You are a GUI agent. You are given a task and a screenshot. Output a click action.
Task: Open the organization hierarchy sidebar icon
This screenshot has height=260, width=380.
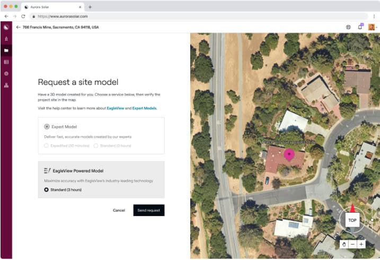click(x=6, y=85)
